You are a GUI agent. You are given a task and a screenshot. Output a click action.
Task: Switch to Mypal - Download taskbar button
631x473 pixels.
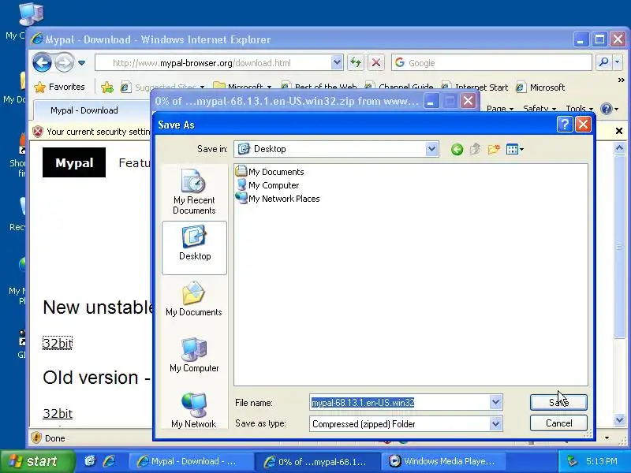191,461
